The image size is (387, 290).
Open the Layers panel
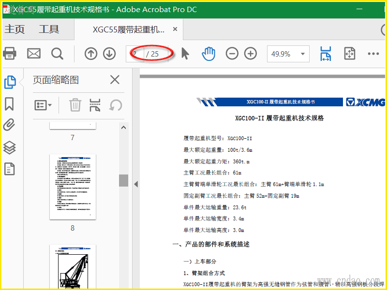[x=9, y=147]
